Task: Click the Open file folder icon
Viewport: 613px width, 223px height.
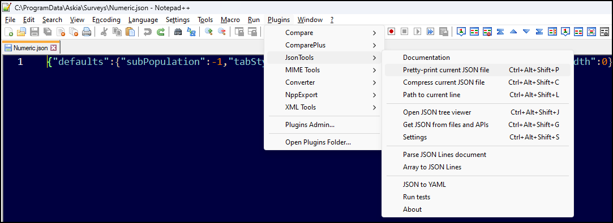Action: pyautogui.click(x=21, y=32)
